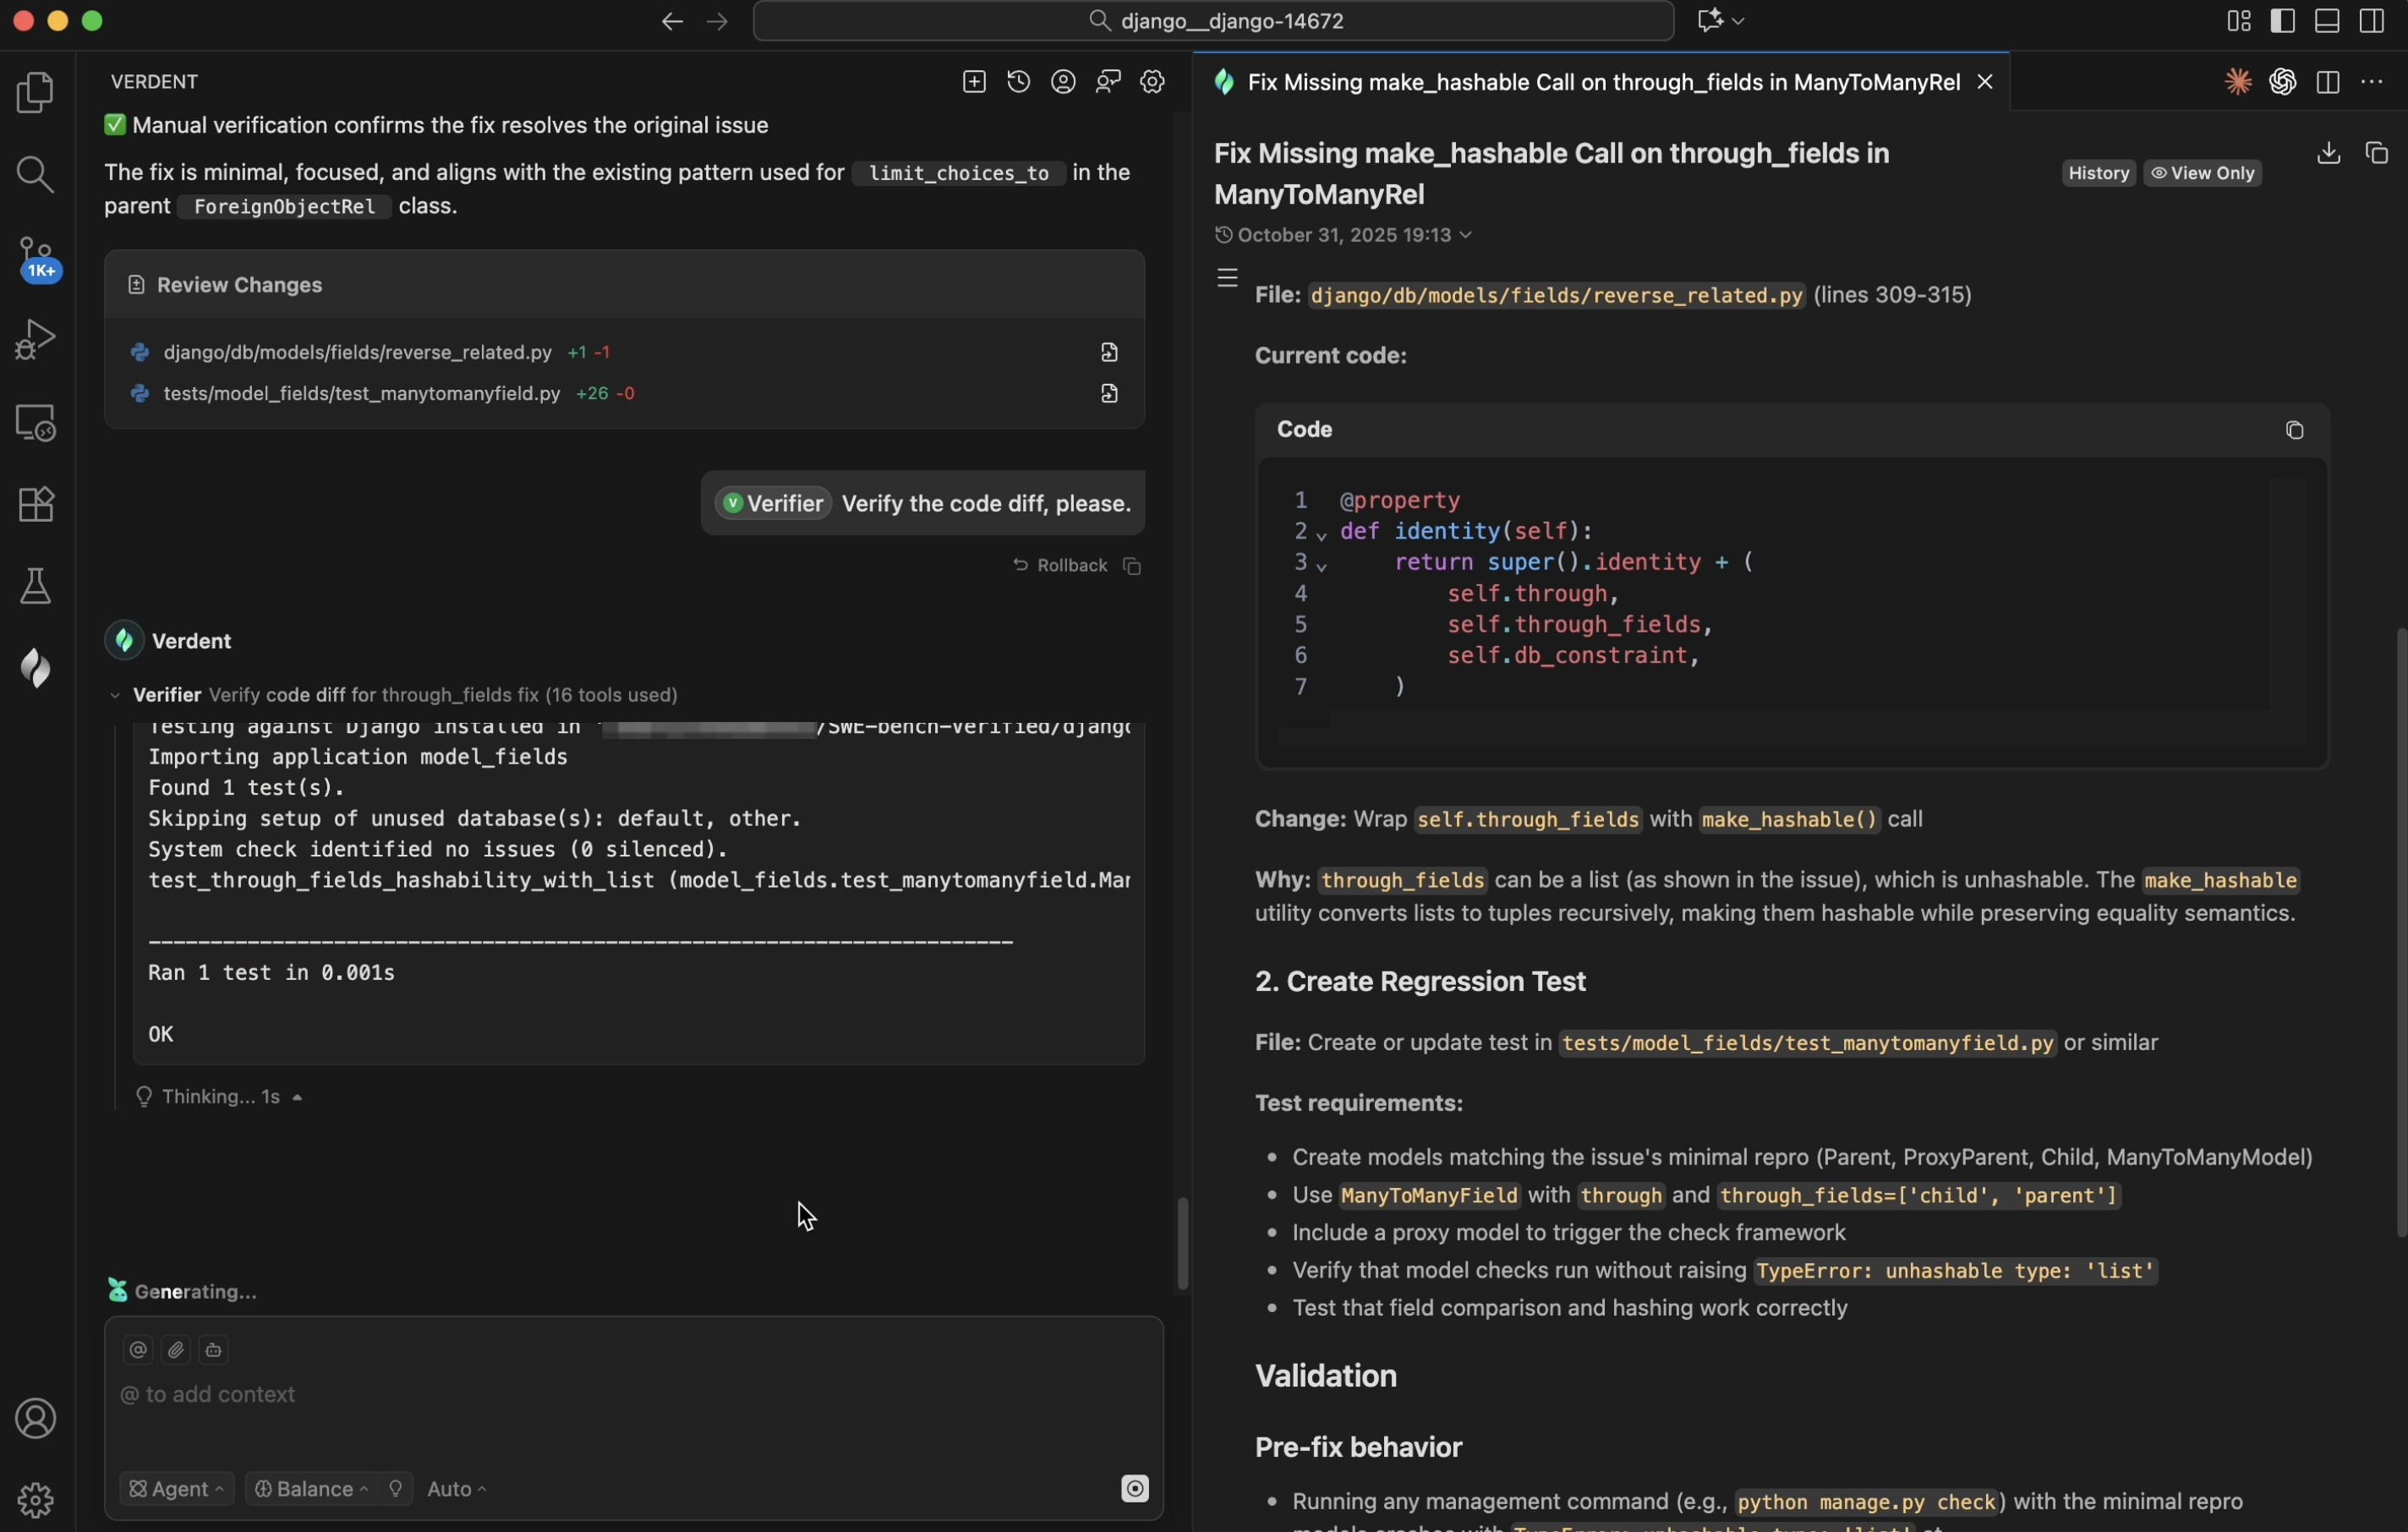Expand the October 31 timestamp chevron
Viewport: 2408px width, 1532px height.
pyautogui.click(x=1467, y=235)
